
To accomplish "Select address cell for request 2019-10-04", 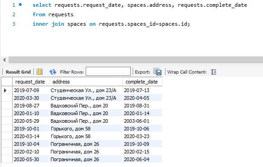I will pos(86,144).
